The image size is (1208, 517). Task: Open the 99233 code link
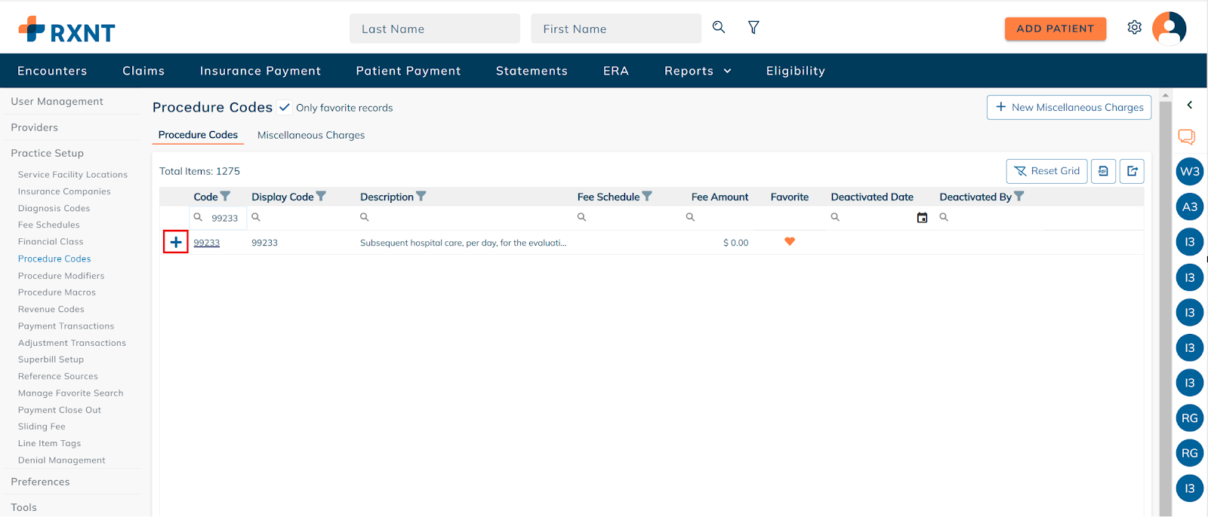(x=206, y=243)
